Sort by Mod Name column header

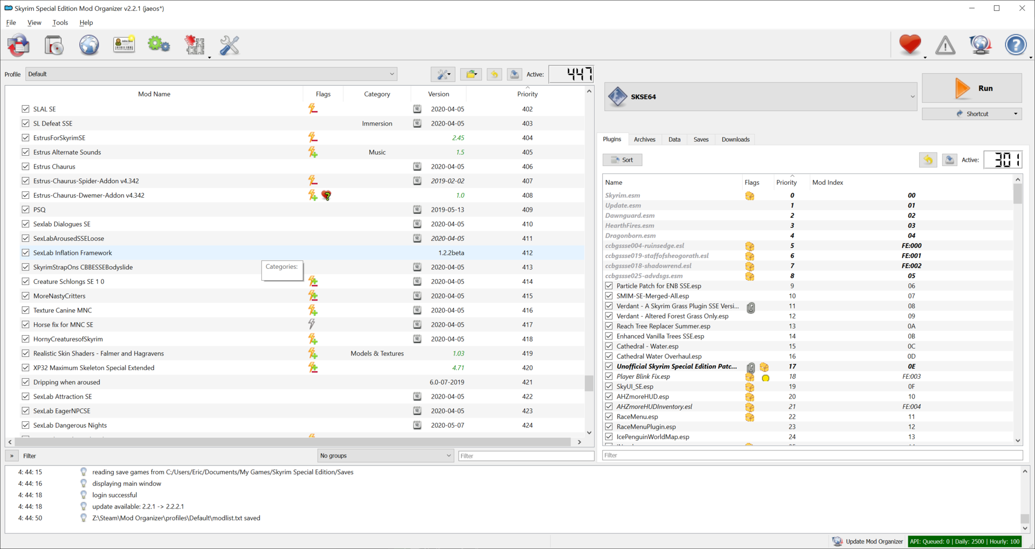(x=154, y=94)
